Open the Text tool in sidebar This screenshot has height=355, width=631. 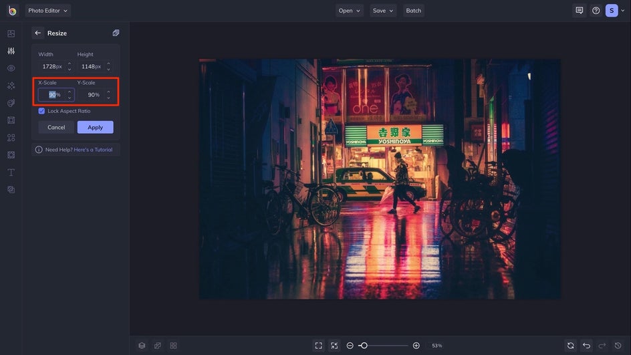tap(11, 172)
